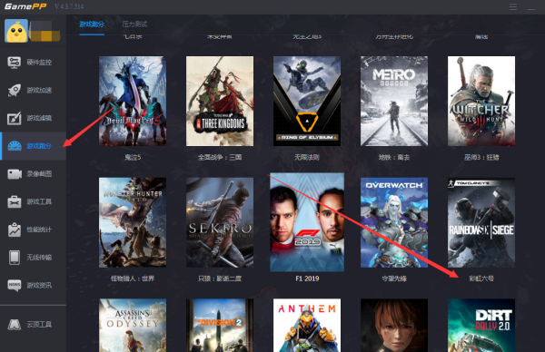Open the game filter edit icon
Image resolution: width=545 pixels, height=352 pixels.
tap(15, 118)
